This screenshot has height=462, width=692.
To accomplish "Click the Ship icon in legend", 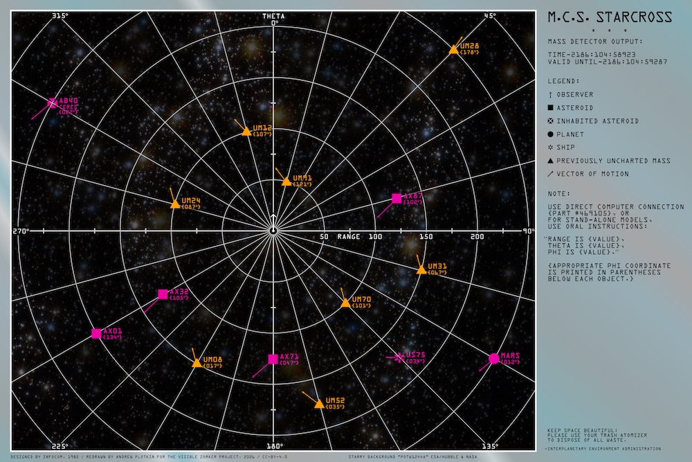I will tap(550, 147).
